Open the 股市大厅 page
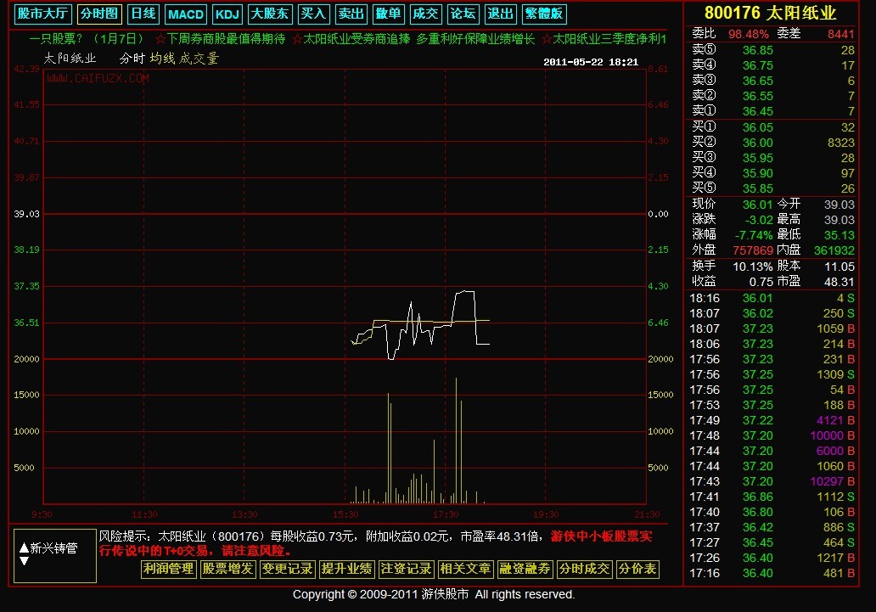 coord(43,14)
